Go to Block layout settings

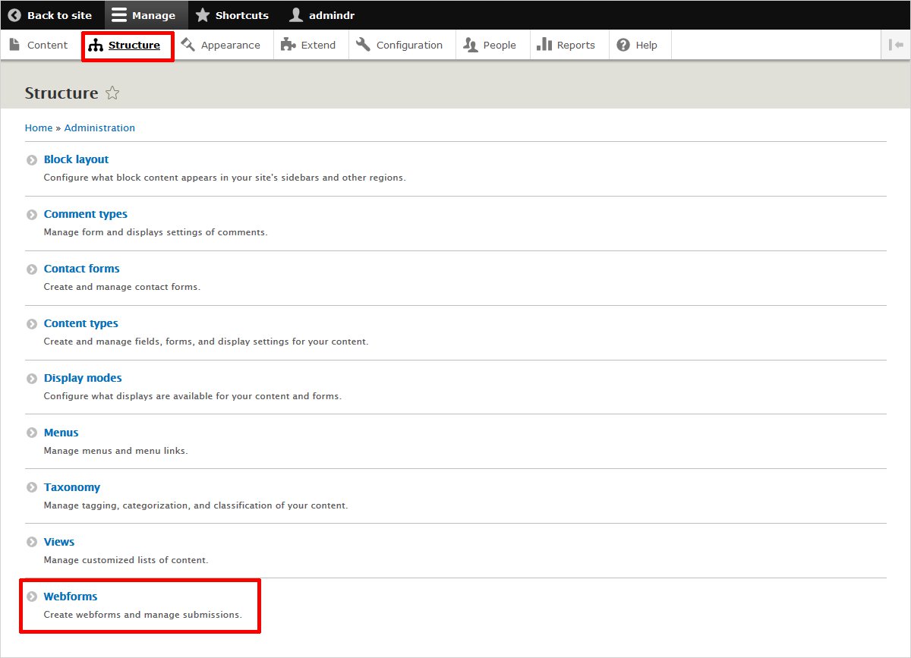76,159
